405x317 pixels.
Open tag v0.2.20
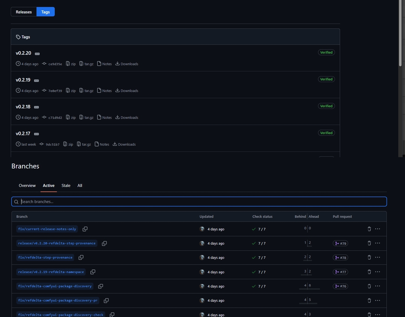(x=23, y=53)
